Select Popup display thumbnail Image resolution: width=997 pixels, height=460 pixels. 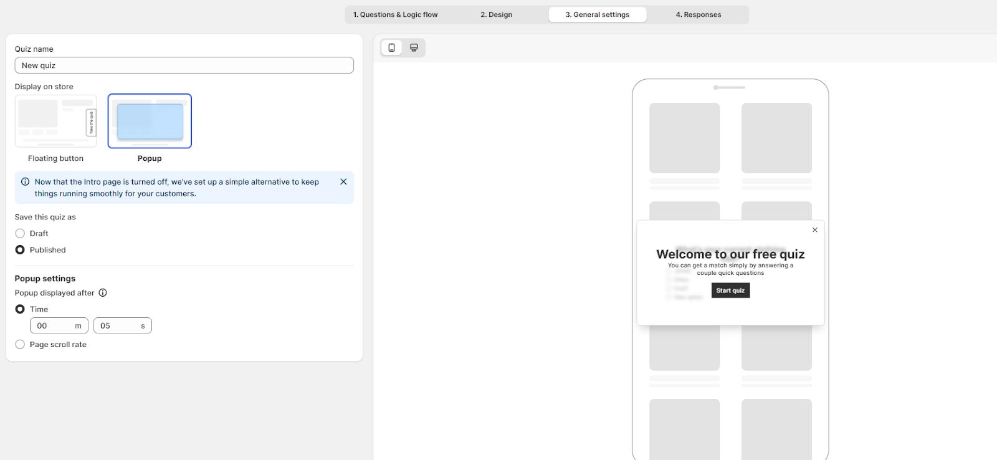pyautogui.click(x=150, y=121)
